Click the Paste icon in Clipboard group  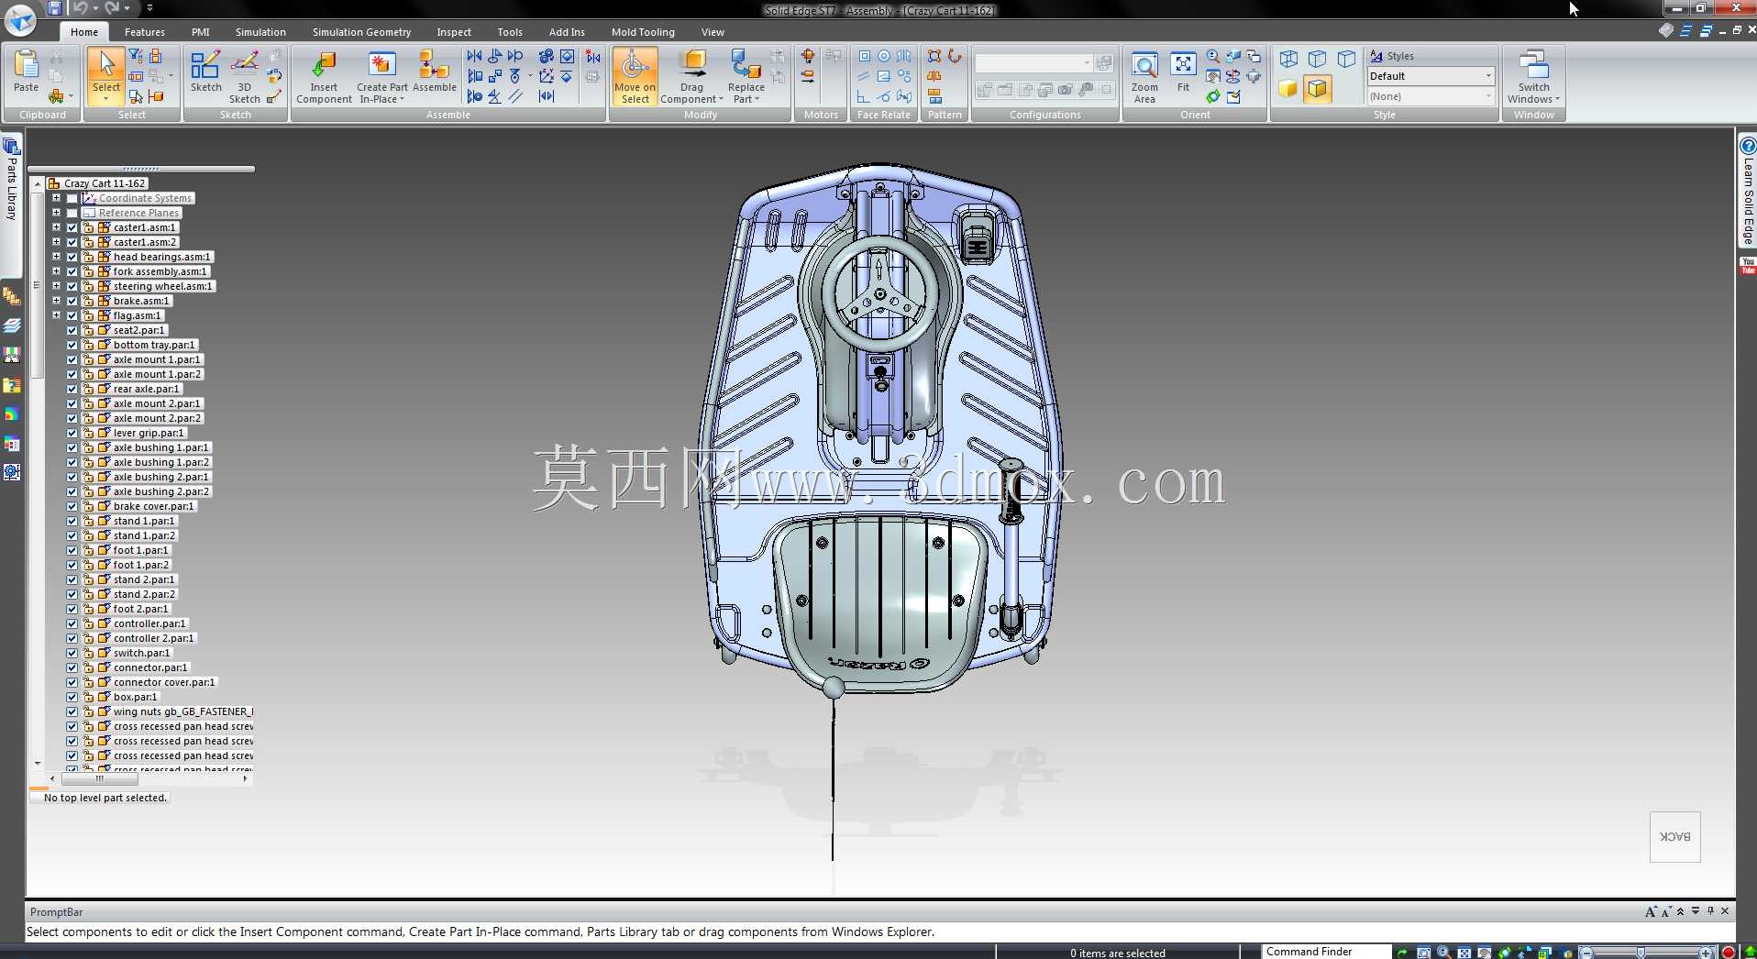(27, 71)
